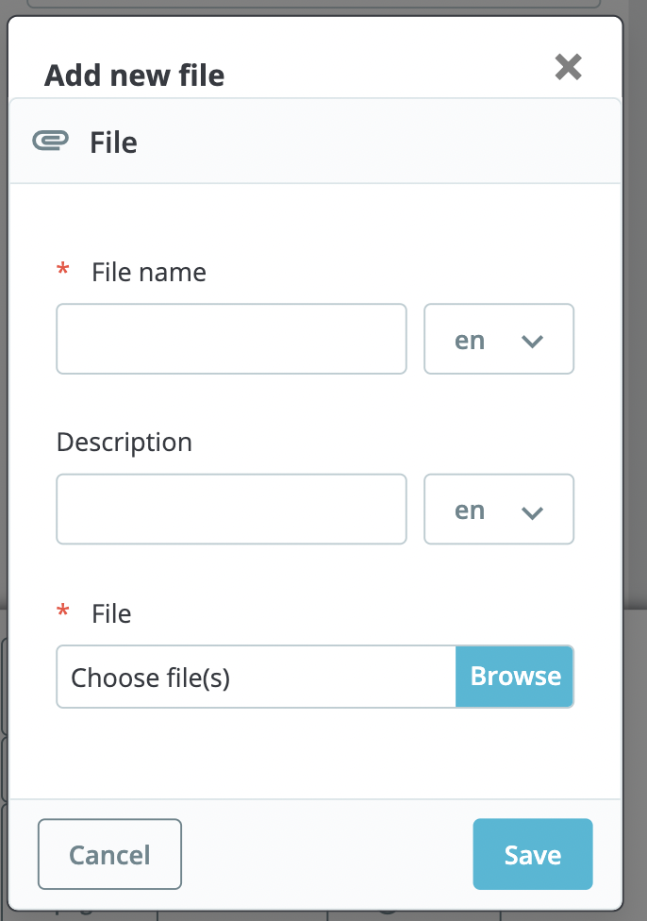Click the File name input field
The image size is (647, 921).
231,340
